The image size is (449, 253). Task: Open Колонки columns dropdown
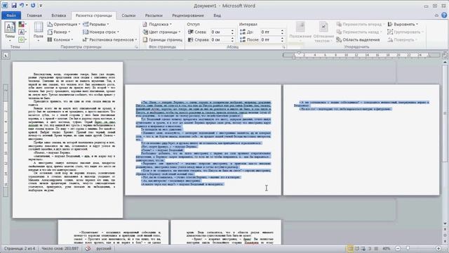coord(60,39)
